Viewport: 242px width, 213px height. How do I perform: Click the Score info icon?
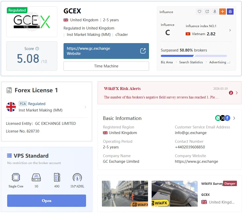coord(37,49)
